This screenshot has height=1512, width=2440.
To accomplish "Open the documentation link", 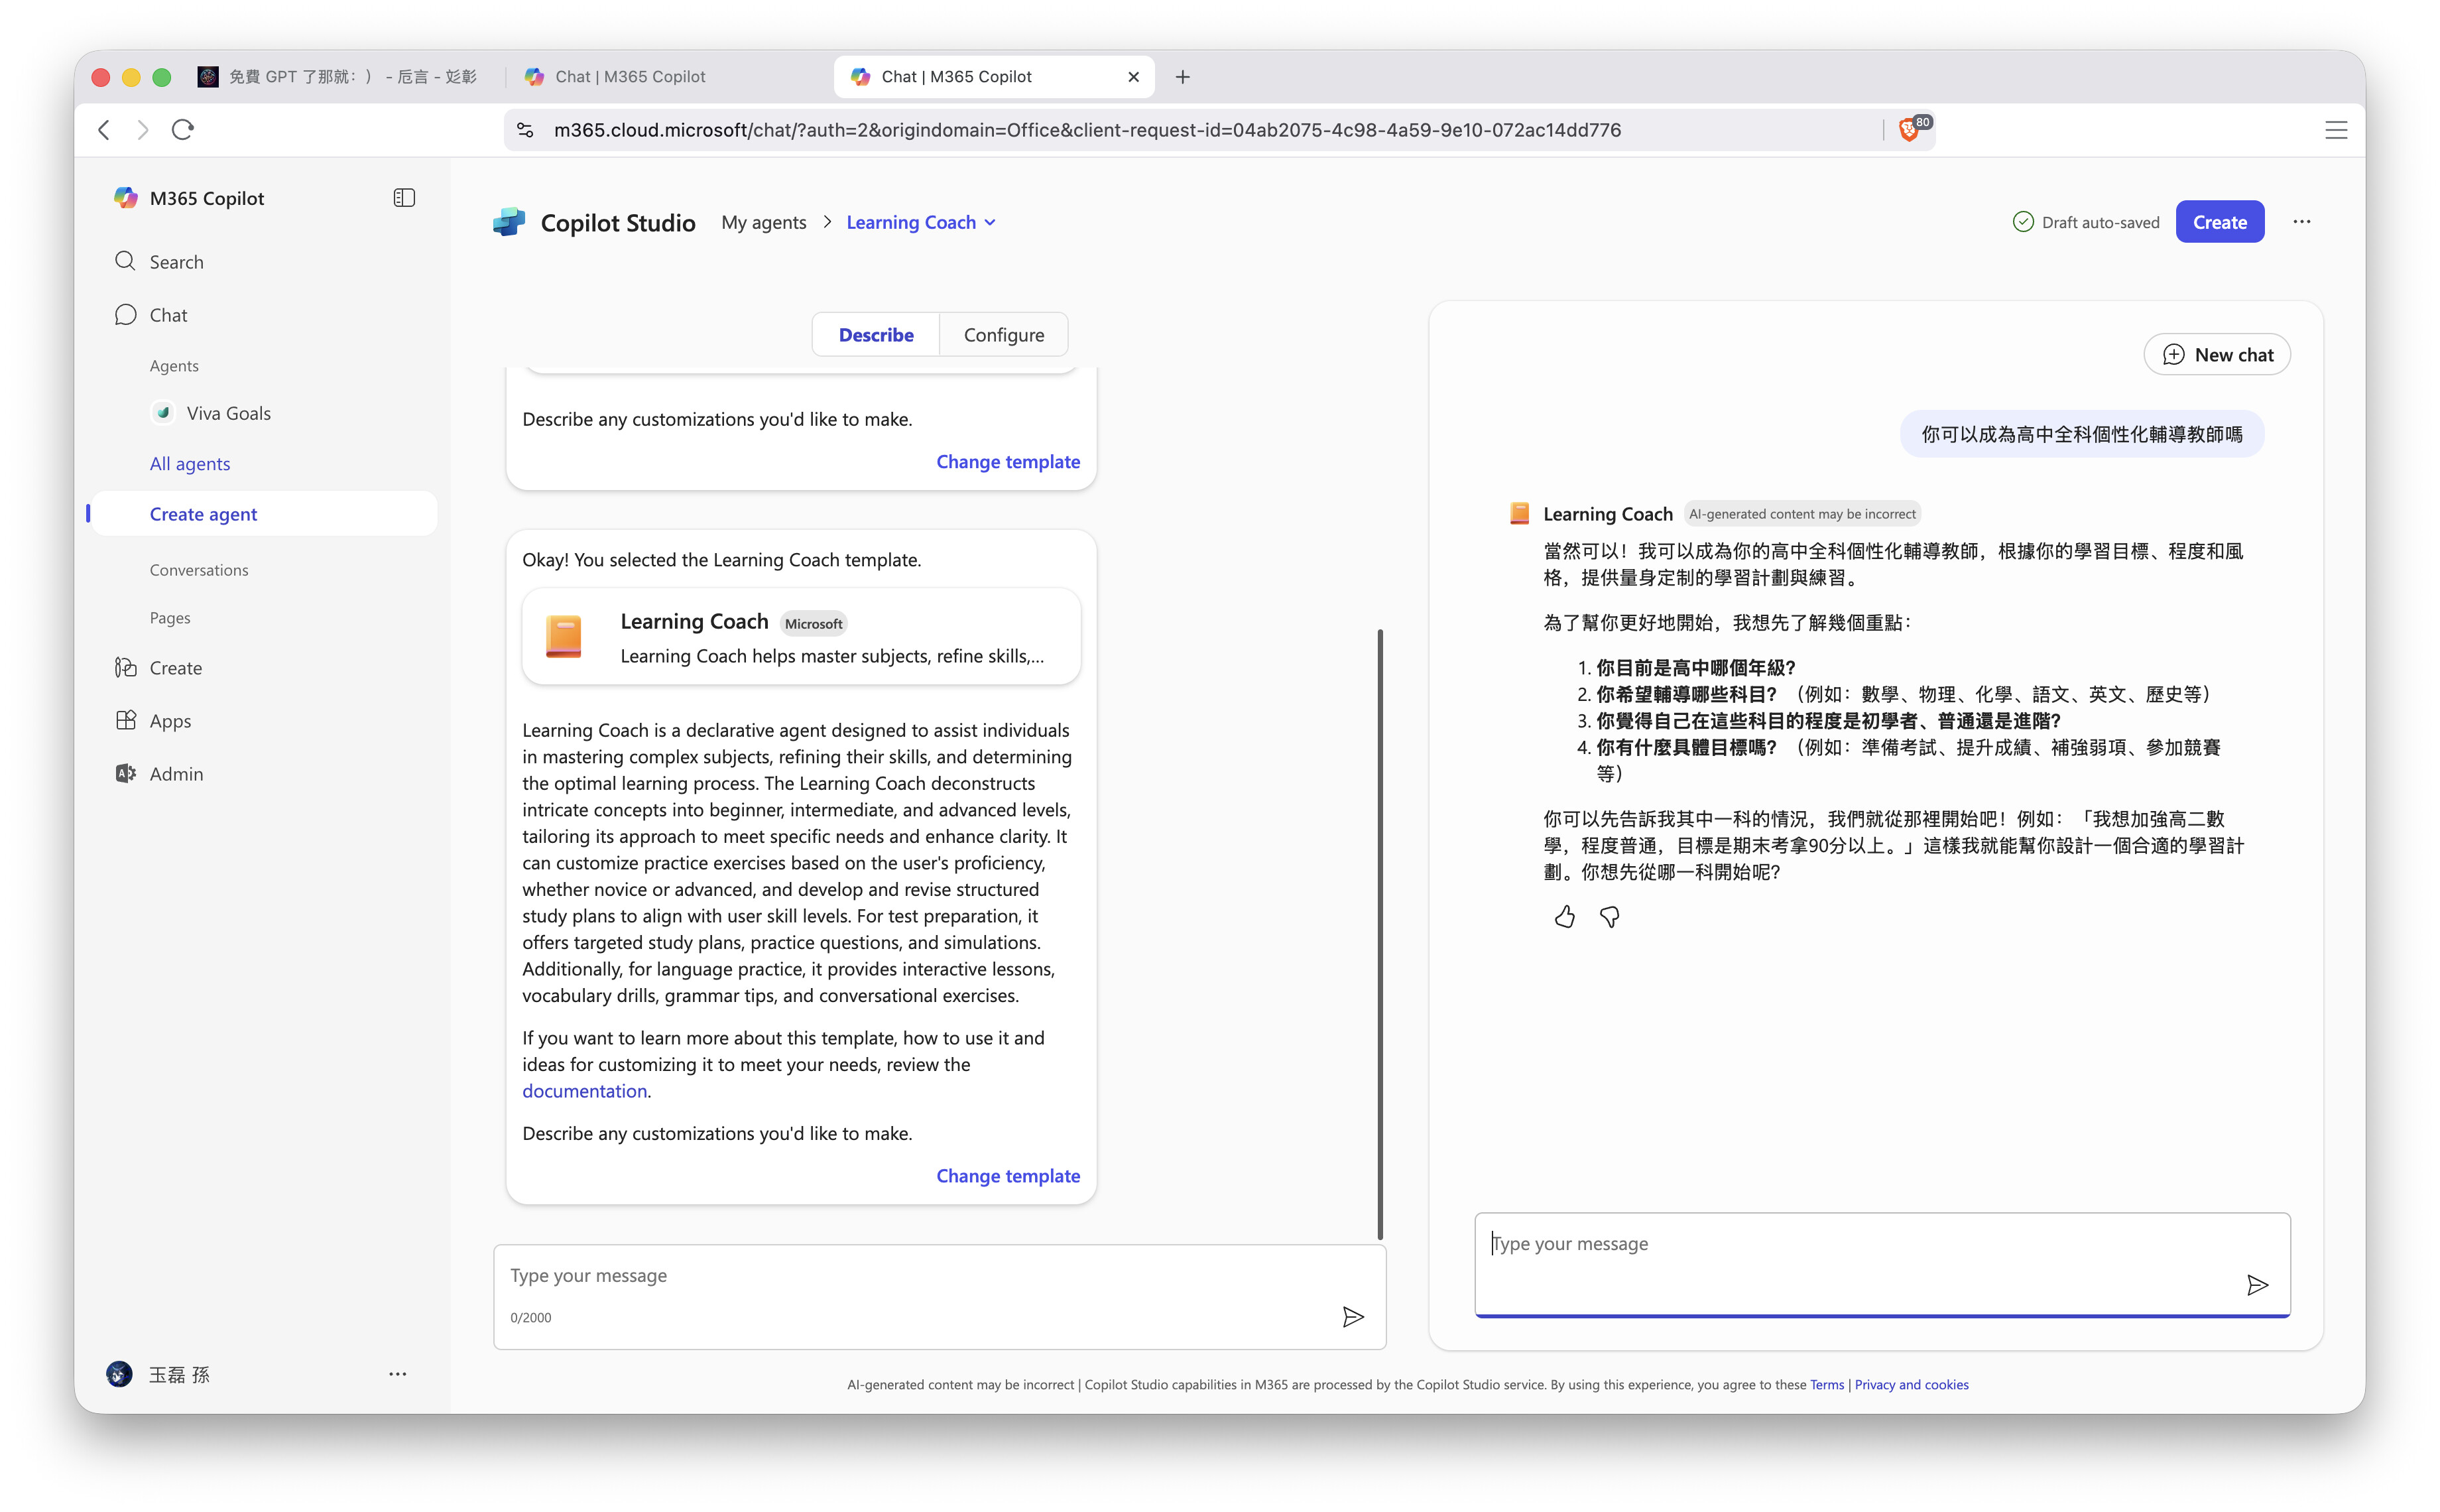I will (583, 1091).
